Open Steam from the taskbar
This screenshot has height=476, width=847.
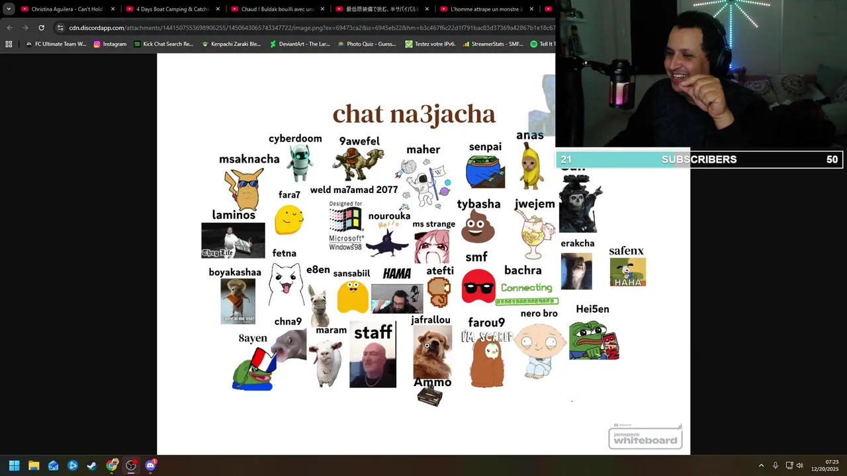coord(92,465)
